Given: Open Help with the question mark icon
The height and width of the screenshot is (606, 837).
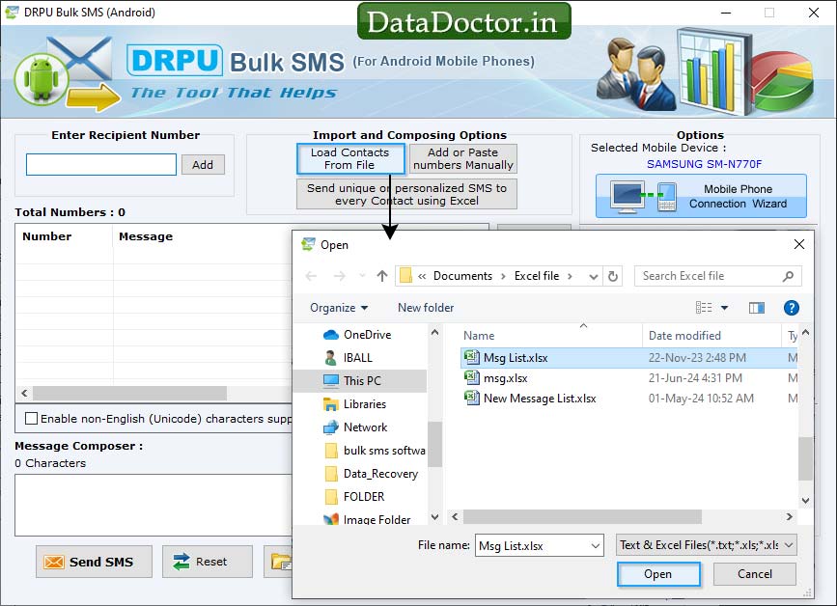Looking at the screenshot, I should tap(791, 308).
